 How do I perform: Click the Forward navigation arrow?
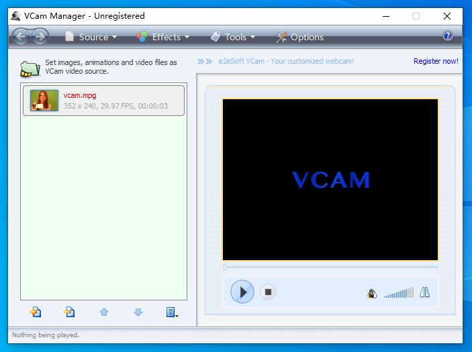40,37
